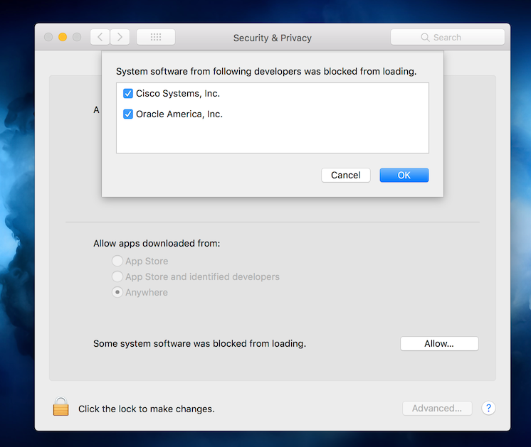The width and height of the screenshot is (531, 447).
Task: Click the Security & Privacy window title
Action: pyautogui.click(x=273, y=38)
